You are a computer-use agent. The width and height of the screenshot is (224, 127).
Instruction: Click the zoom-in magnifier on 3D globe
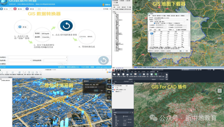(x=109, y=92)
